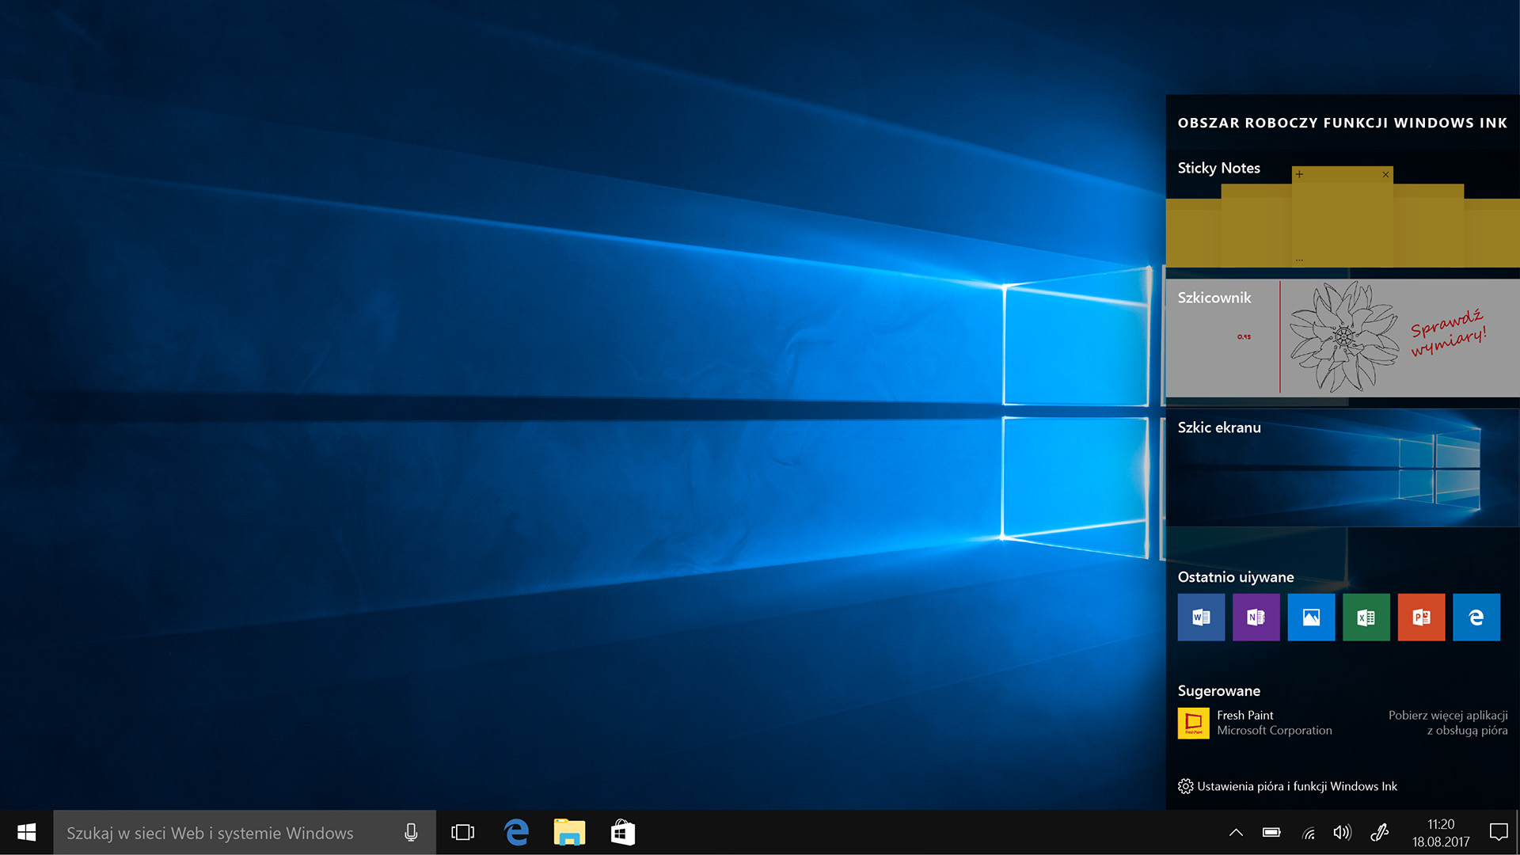Viewport: 1520px width, 855px height.
Task: Open PowerPoint from recently used apps
Action: coord(1421,617)
